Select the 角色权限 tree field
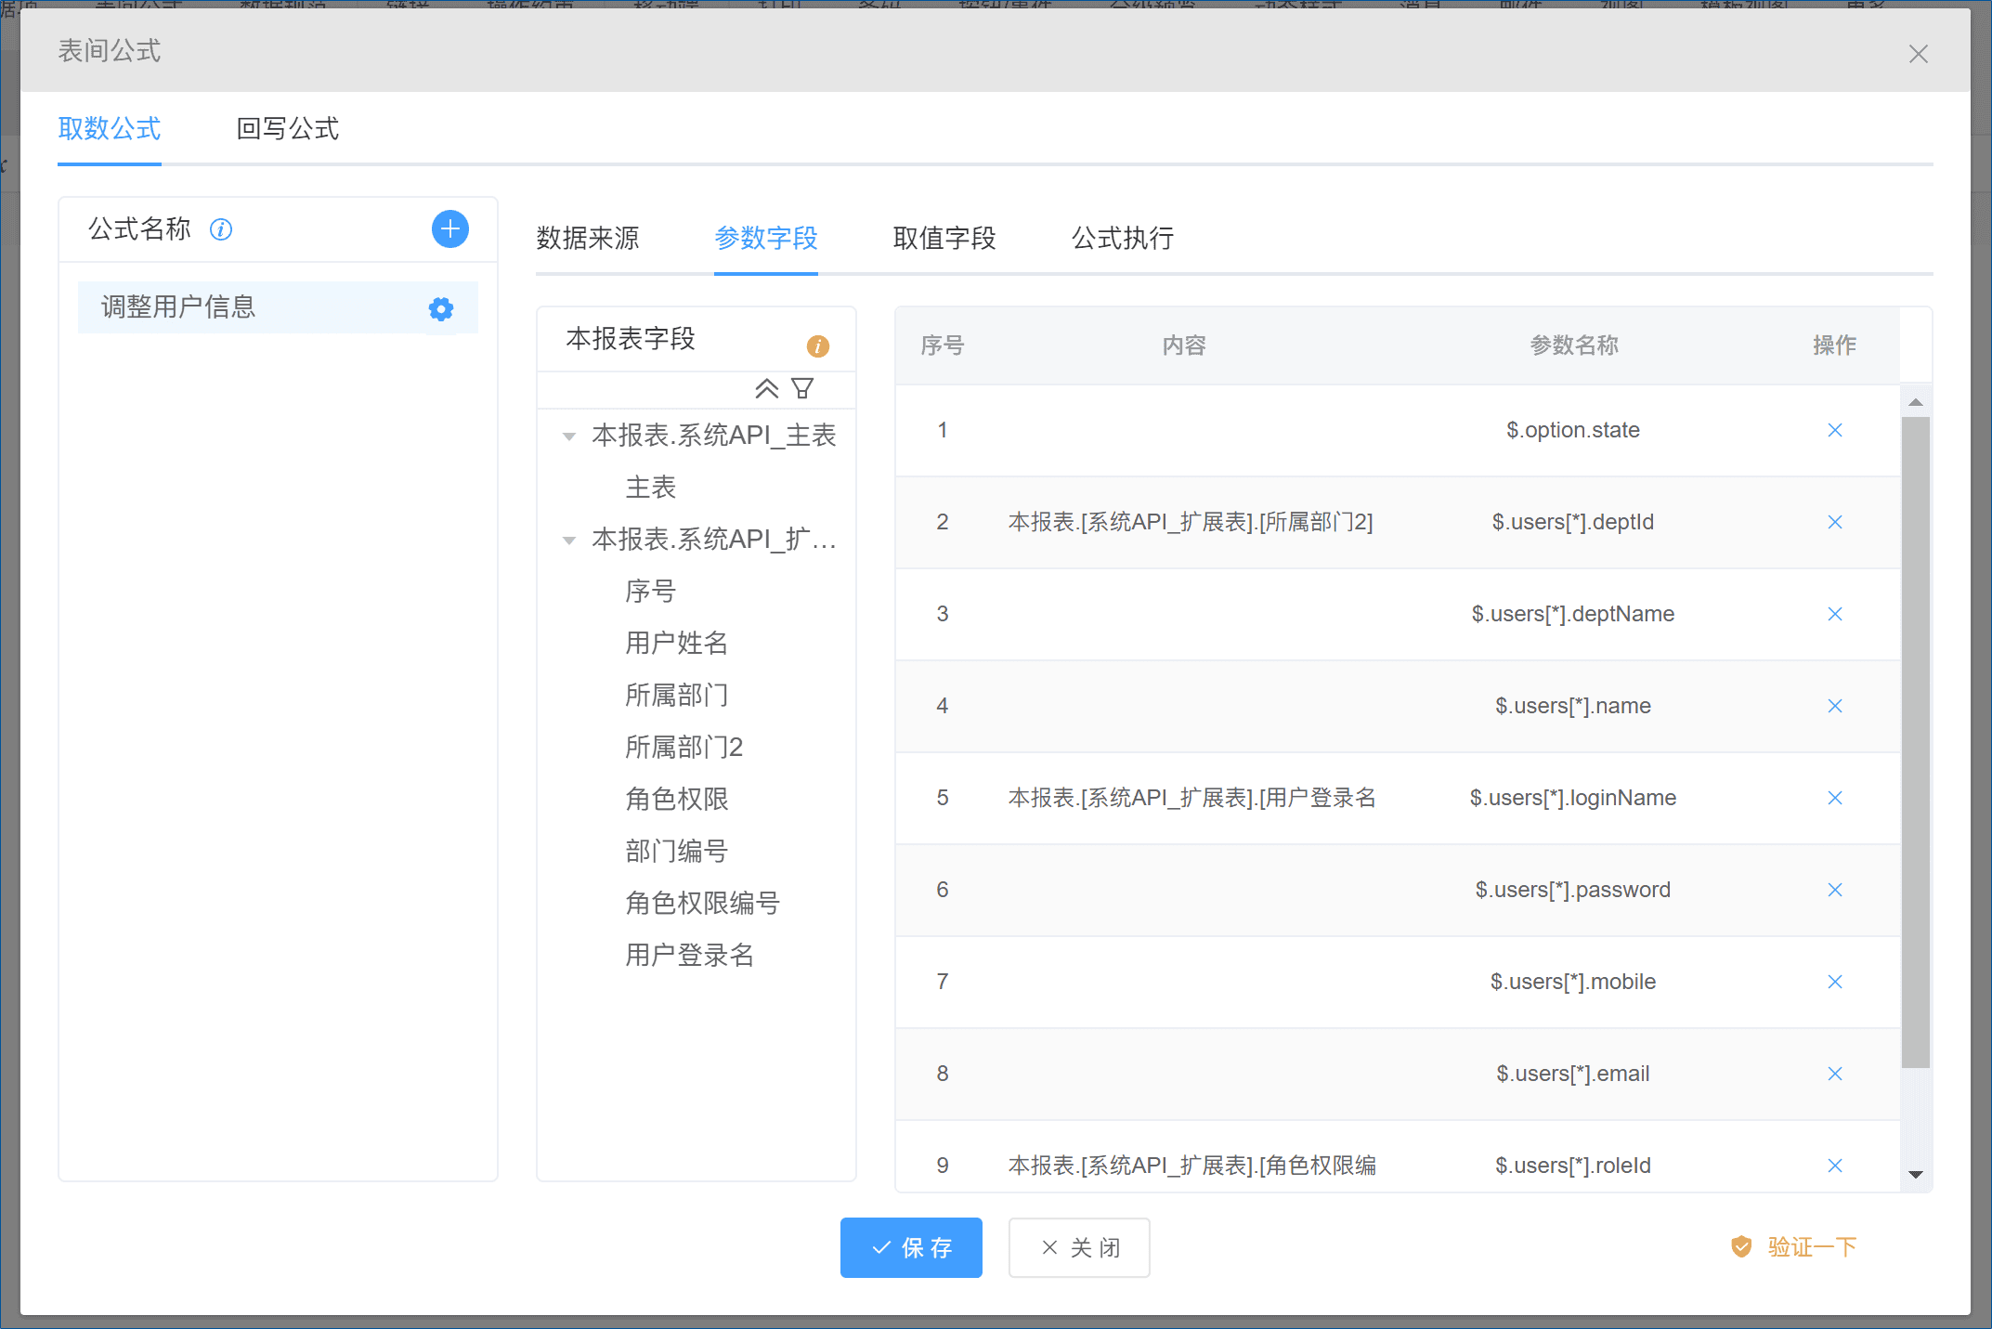 677,800
